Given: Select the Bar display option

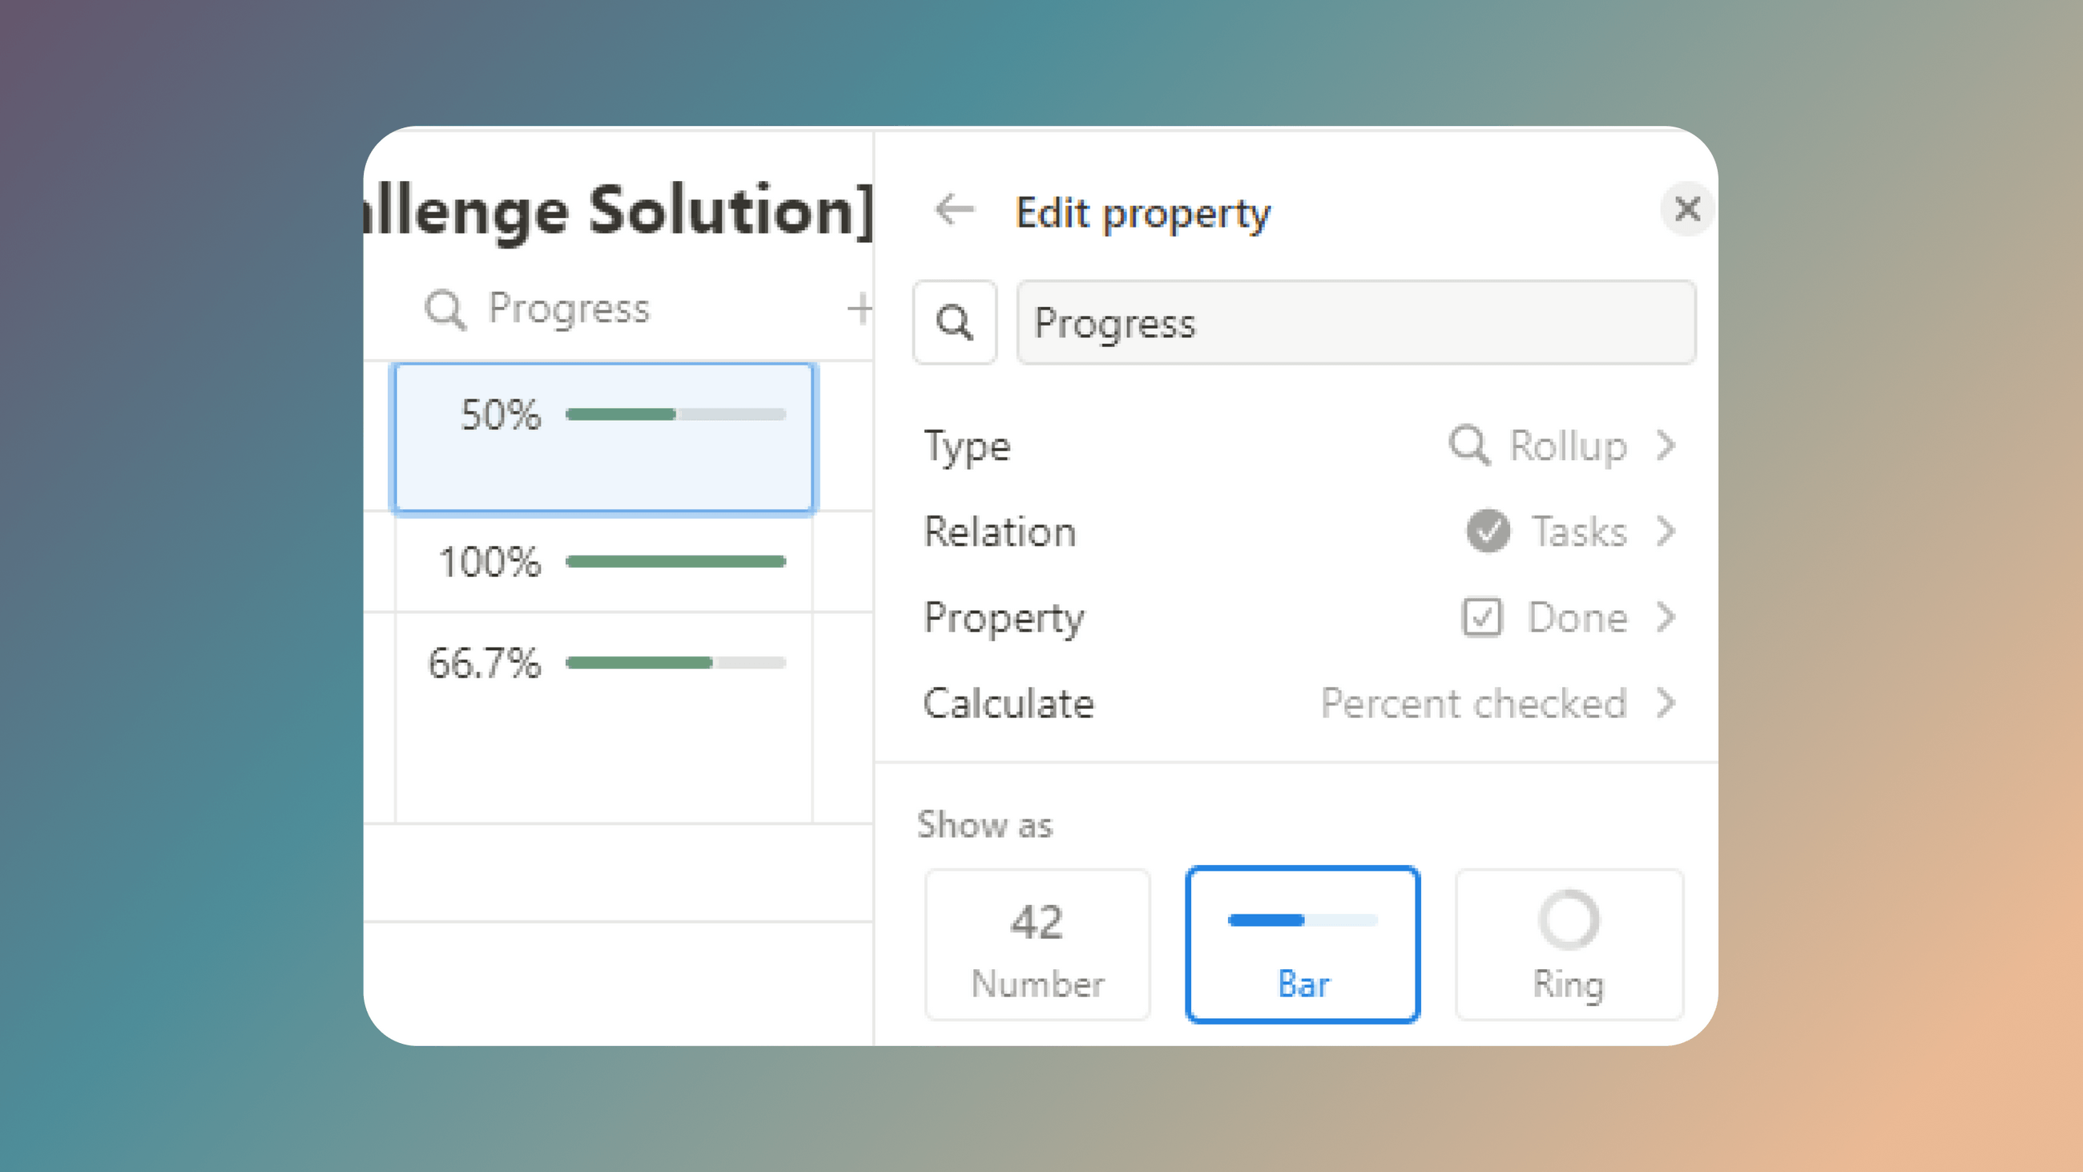Looking at the screenshot, I should point(1302,944).
